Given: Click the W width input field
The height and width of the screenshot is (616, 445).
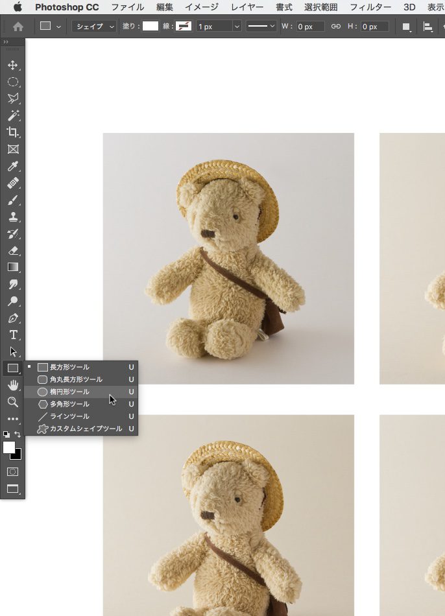Looking at the screenshot, I should point(311,27).
